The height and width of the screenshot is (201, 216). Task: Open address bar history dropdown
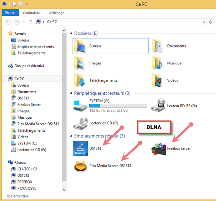point(204,22)
